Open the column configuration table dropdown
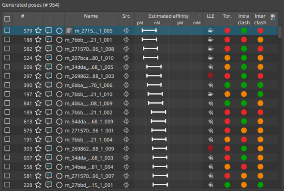The image size is (284, 191). [x=273, y=17]
